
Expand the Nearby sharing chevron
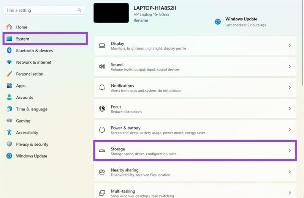290,172
